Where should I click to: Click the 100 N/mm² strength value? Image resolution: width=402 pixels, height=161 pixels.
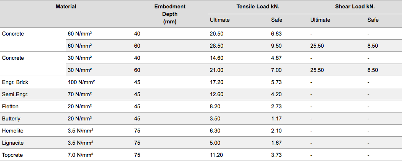81,82
